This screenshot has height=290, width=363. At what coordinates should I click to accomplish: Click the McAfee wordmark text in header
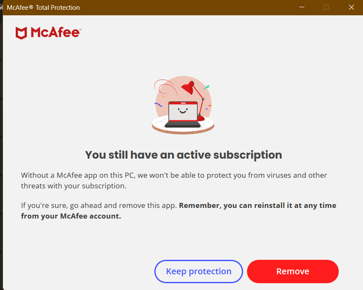coord(55,33)
